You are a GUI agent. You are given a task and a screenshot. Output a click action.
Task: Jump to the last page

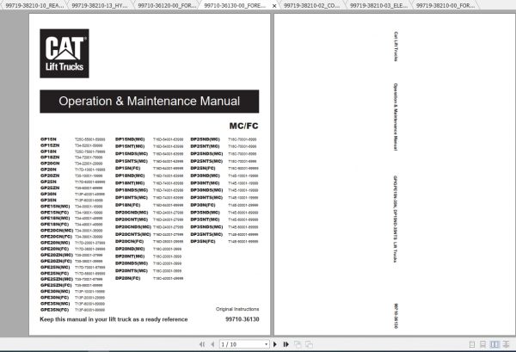286,344
